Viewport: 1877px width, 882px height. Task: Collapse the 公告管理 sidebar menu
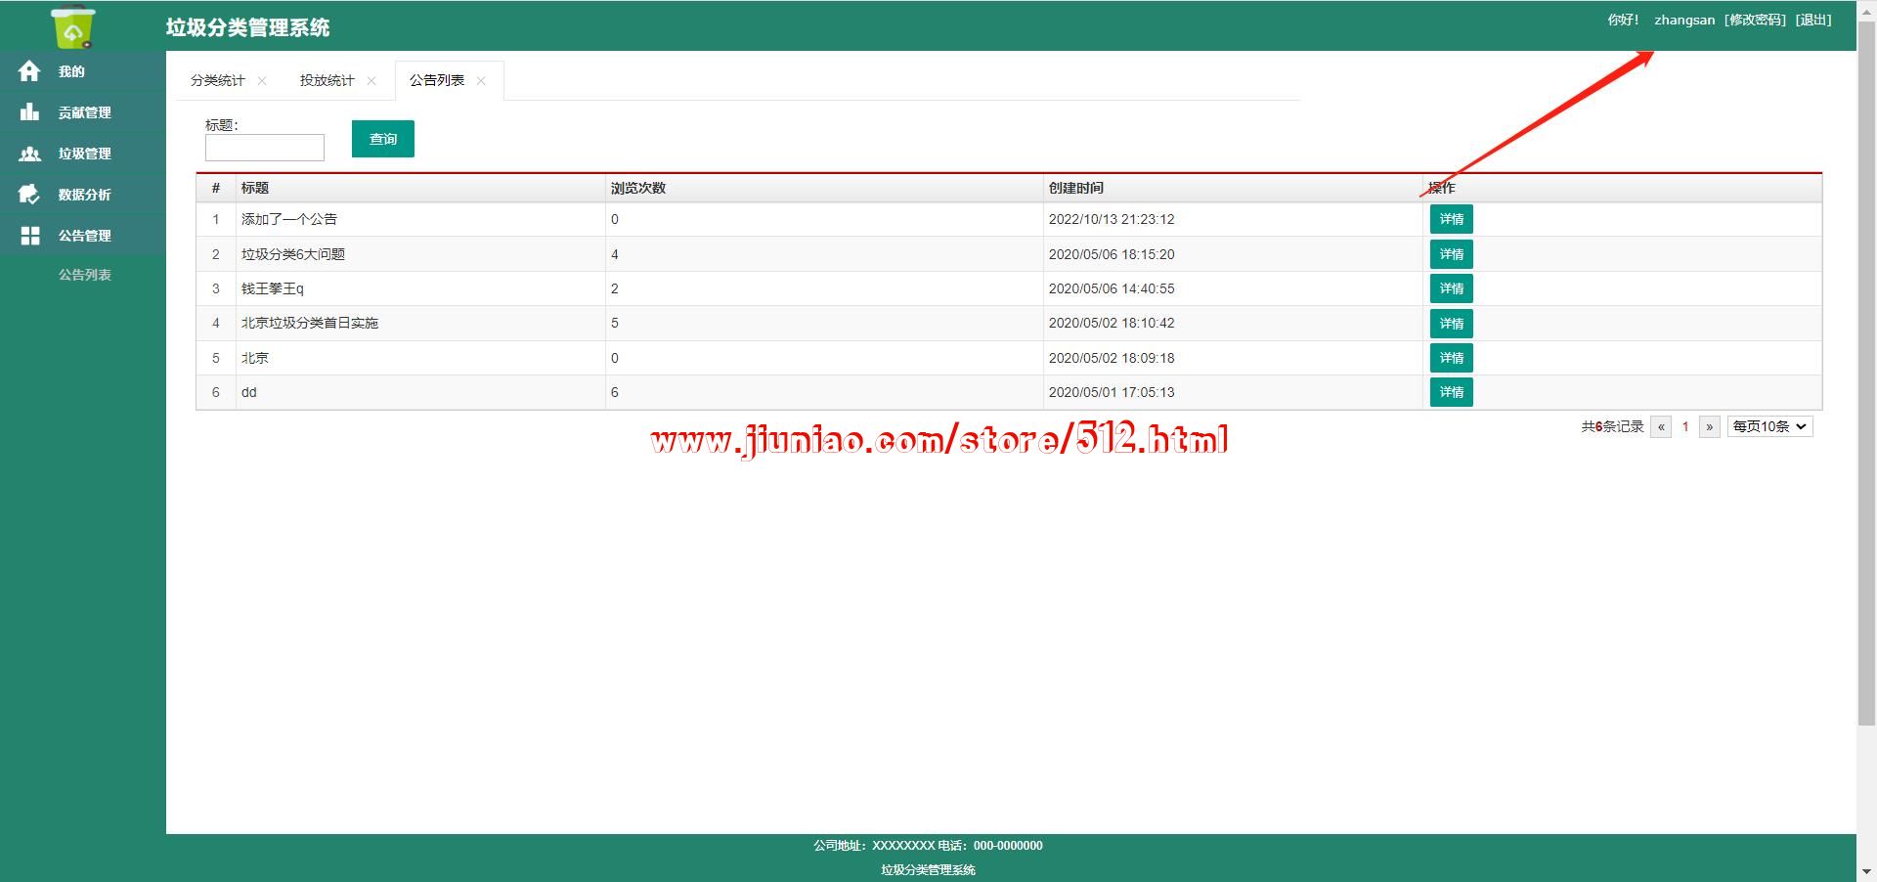tap(83, 236)
